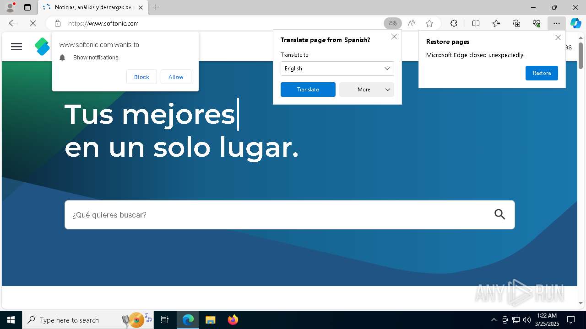586x329 pixels.
Task: Go back to previous page
Action: click(x=13, y=23)
